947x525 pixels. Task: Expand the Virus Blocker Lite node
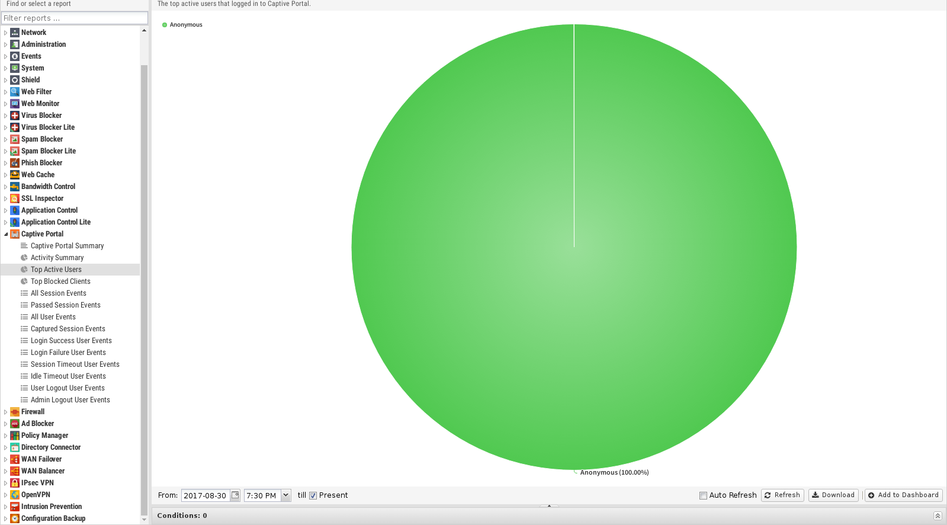(x=5, y=127)
